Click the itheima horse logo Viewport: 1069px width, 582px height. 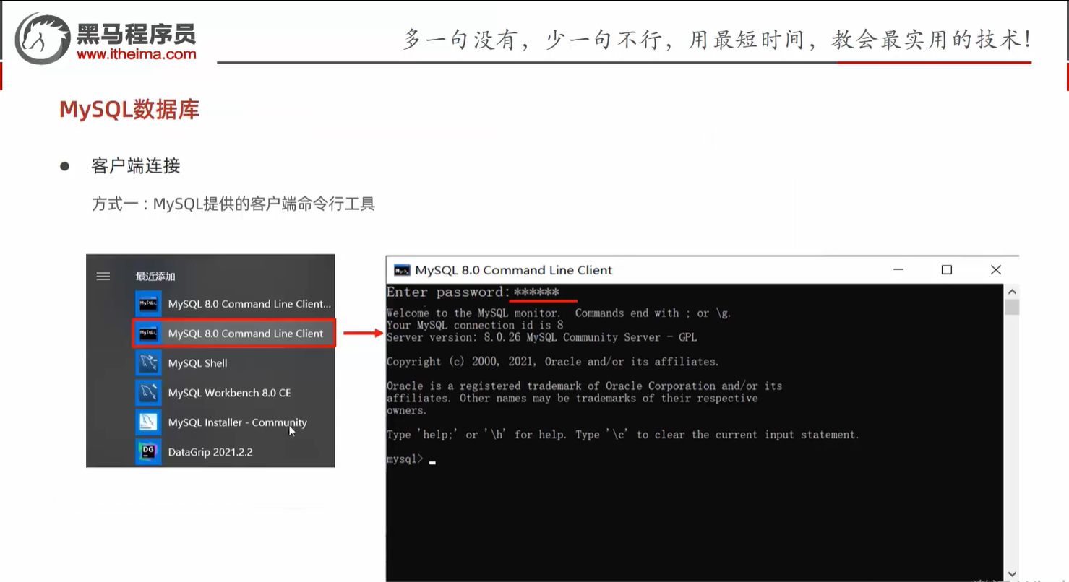point(43,38)
